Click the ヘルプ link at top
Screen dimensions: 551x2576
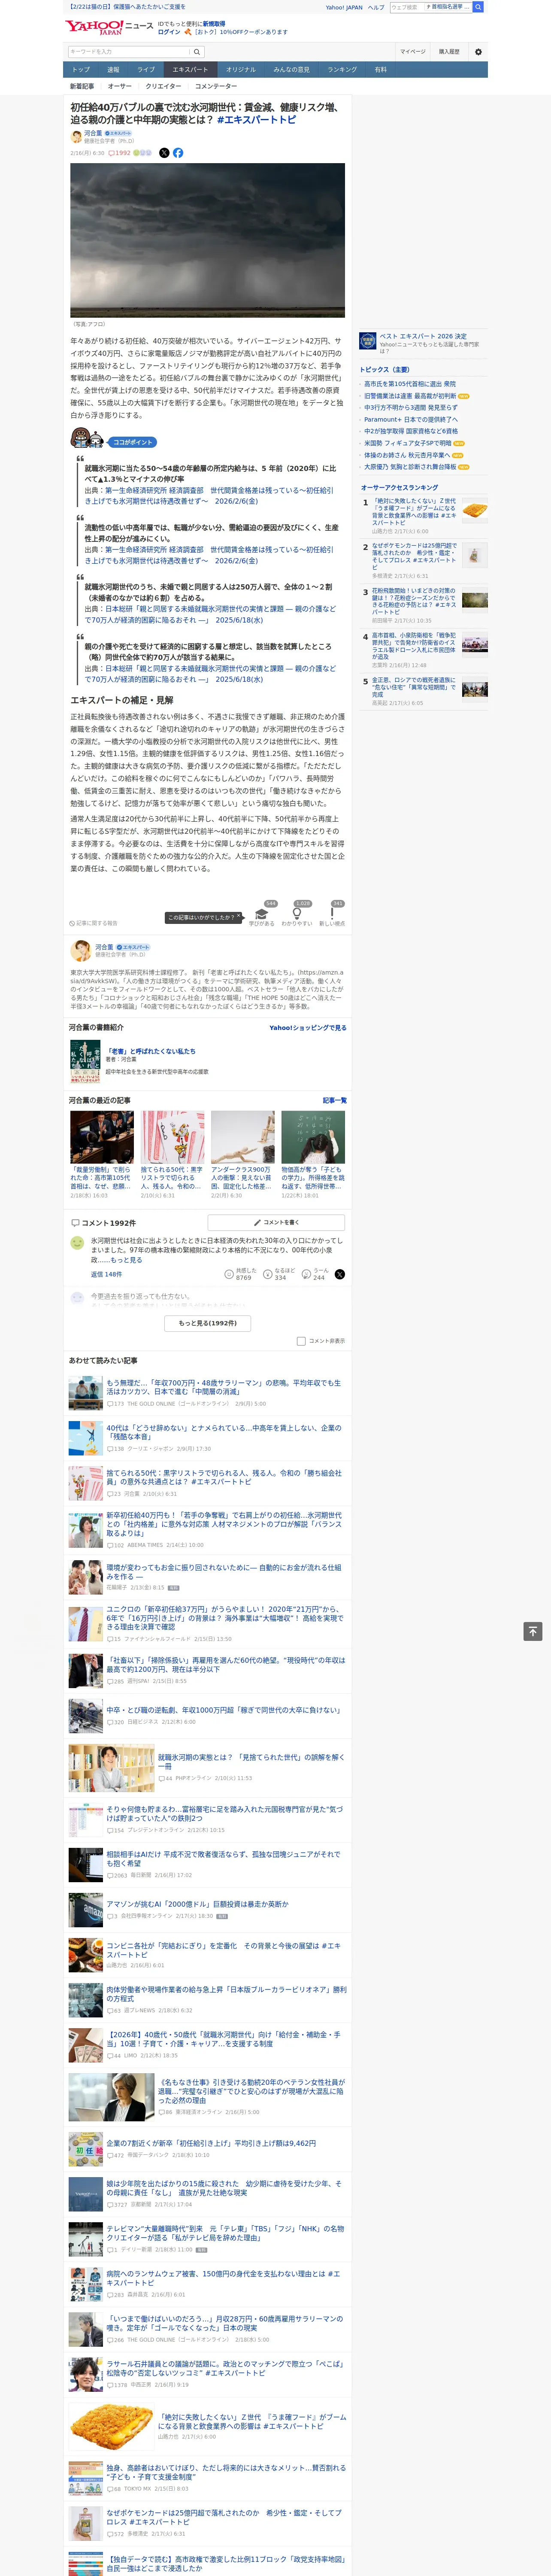coord(376,7)
